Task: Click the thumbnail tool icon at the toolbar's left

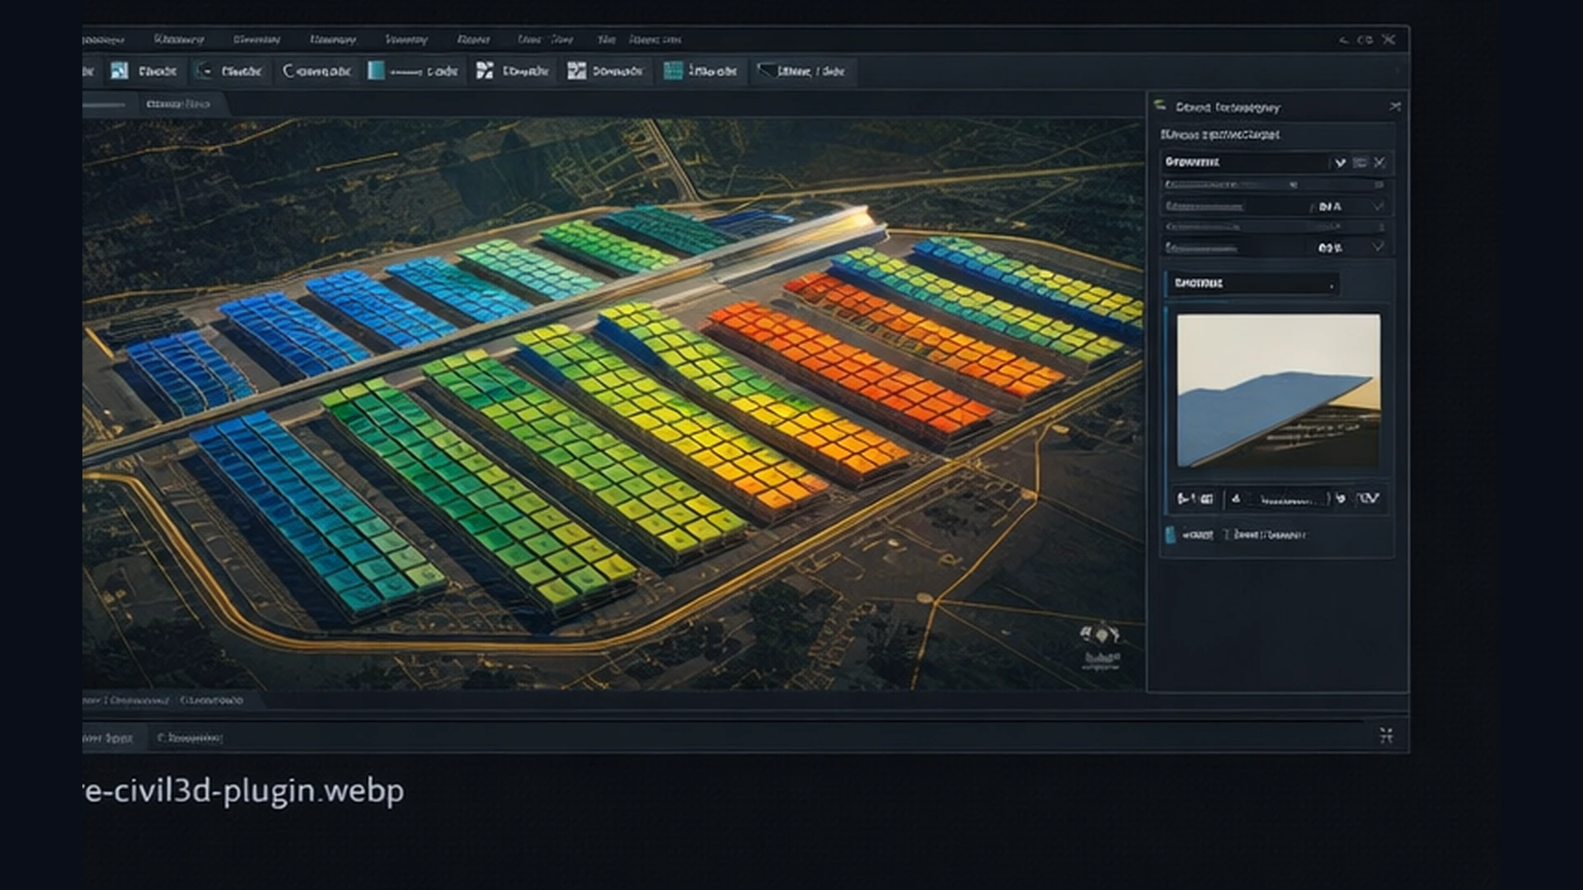Action: pyautogui.click(x=120, y=71)
